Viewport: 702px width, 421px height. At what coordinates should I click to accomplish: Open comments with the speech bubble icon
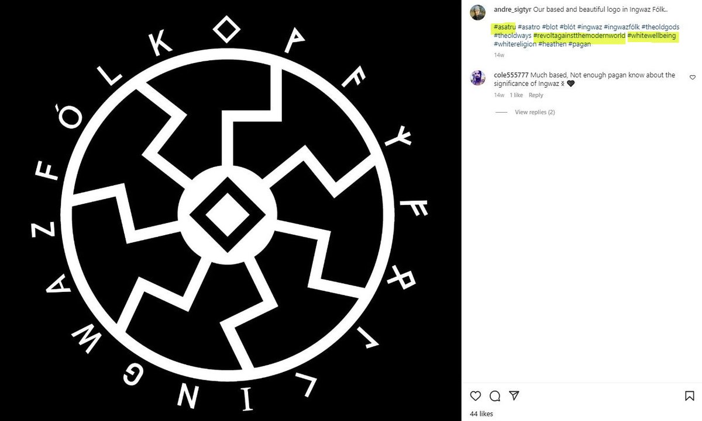tap(494, 396)
